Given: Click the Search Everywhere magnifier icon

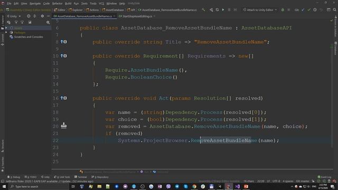Looking at the screenshot, I should 334,10.
